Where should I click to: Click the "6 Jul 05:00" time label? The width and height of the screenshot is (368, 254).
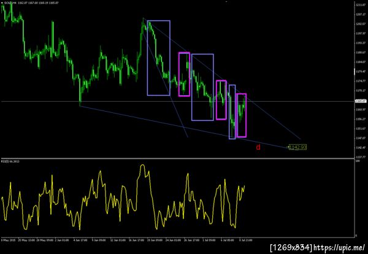click(x=227, y=240)
